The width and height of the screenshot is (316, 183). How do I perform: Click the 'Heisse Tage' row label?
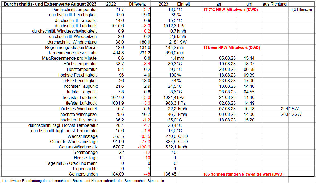point(86,158)
